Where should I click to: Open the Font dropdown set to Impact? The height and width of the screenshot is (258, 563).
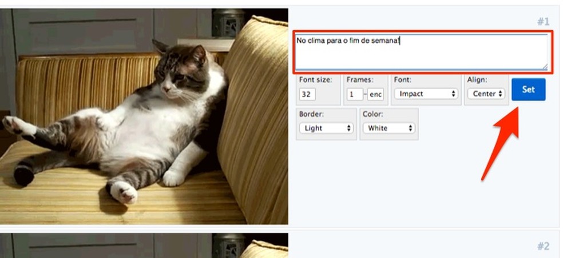[x=426, y=94]
